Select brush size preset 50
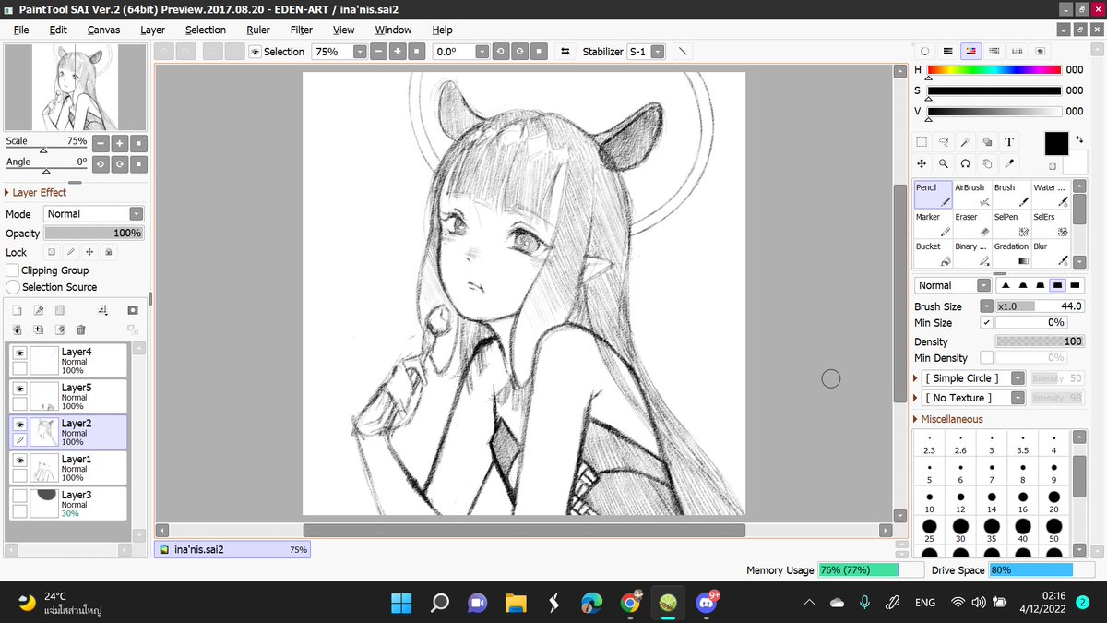The width and height of the screenshot is (1107, 623). click(x=1053, y=532)
